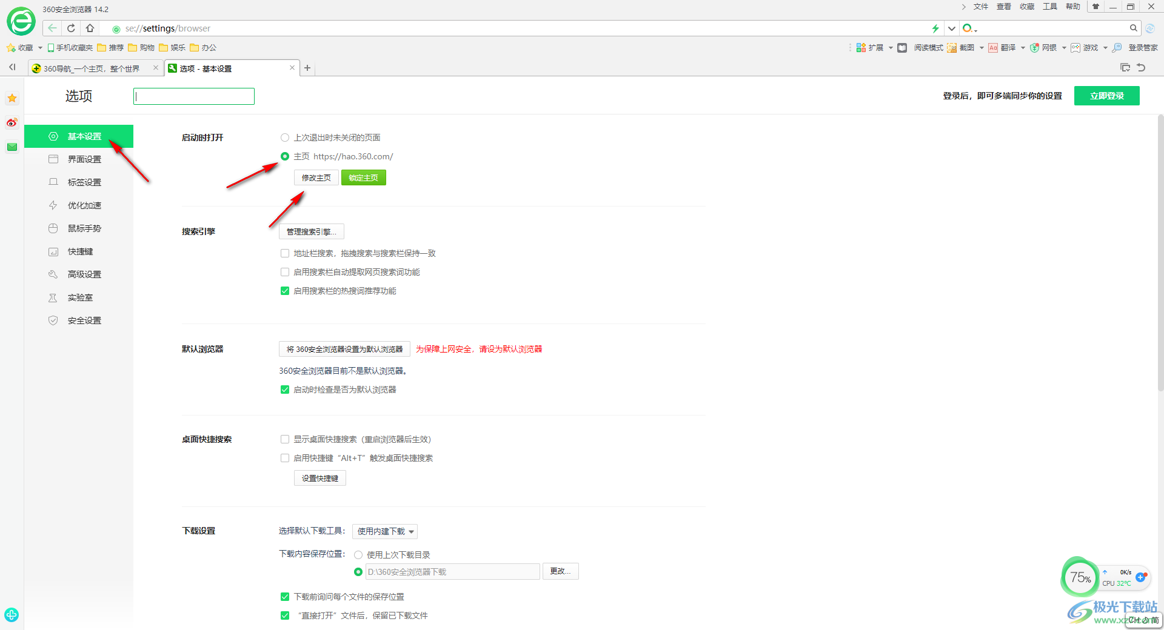Click the 截图 screenshot tool icon

[x=952, y=47]
